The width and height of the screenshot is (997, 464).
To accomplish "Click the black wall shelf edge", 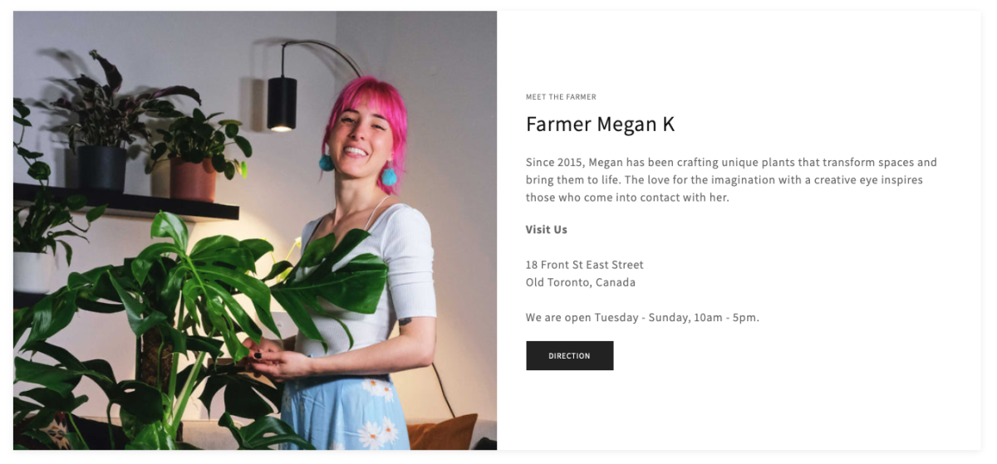I will [x=125, y=203].
